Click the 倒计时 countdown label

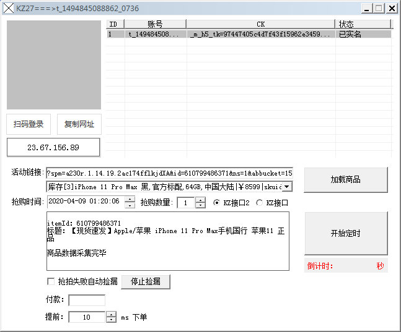(320, 266)
